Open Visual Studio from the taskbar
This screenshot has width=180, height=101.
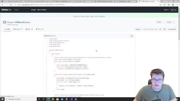click(x=71, y=99)
